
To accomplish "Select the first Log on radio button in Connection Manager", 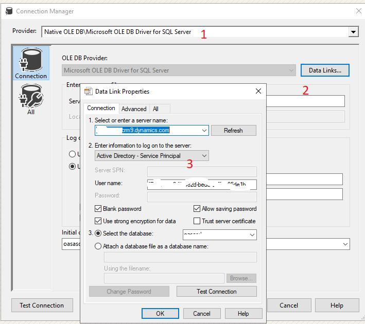I will point(73,154).
